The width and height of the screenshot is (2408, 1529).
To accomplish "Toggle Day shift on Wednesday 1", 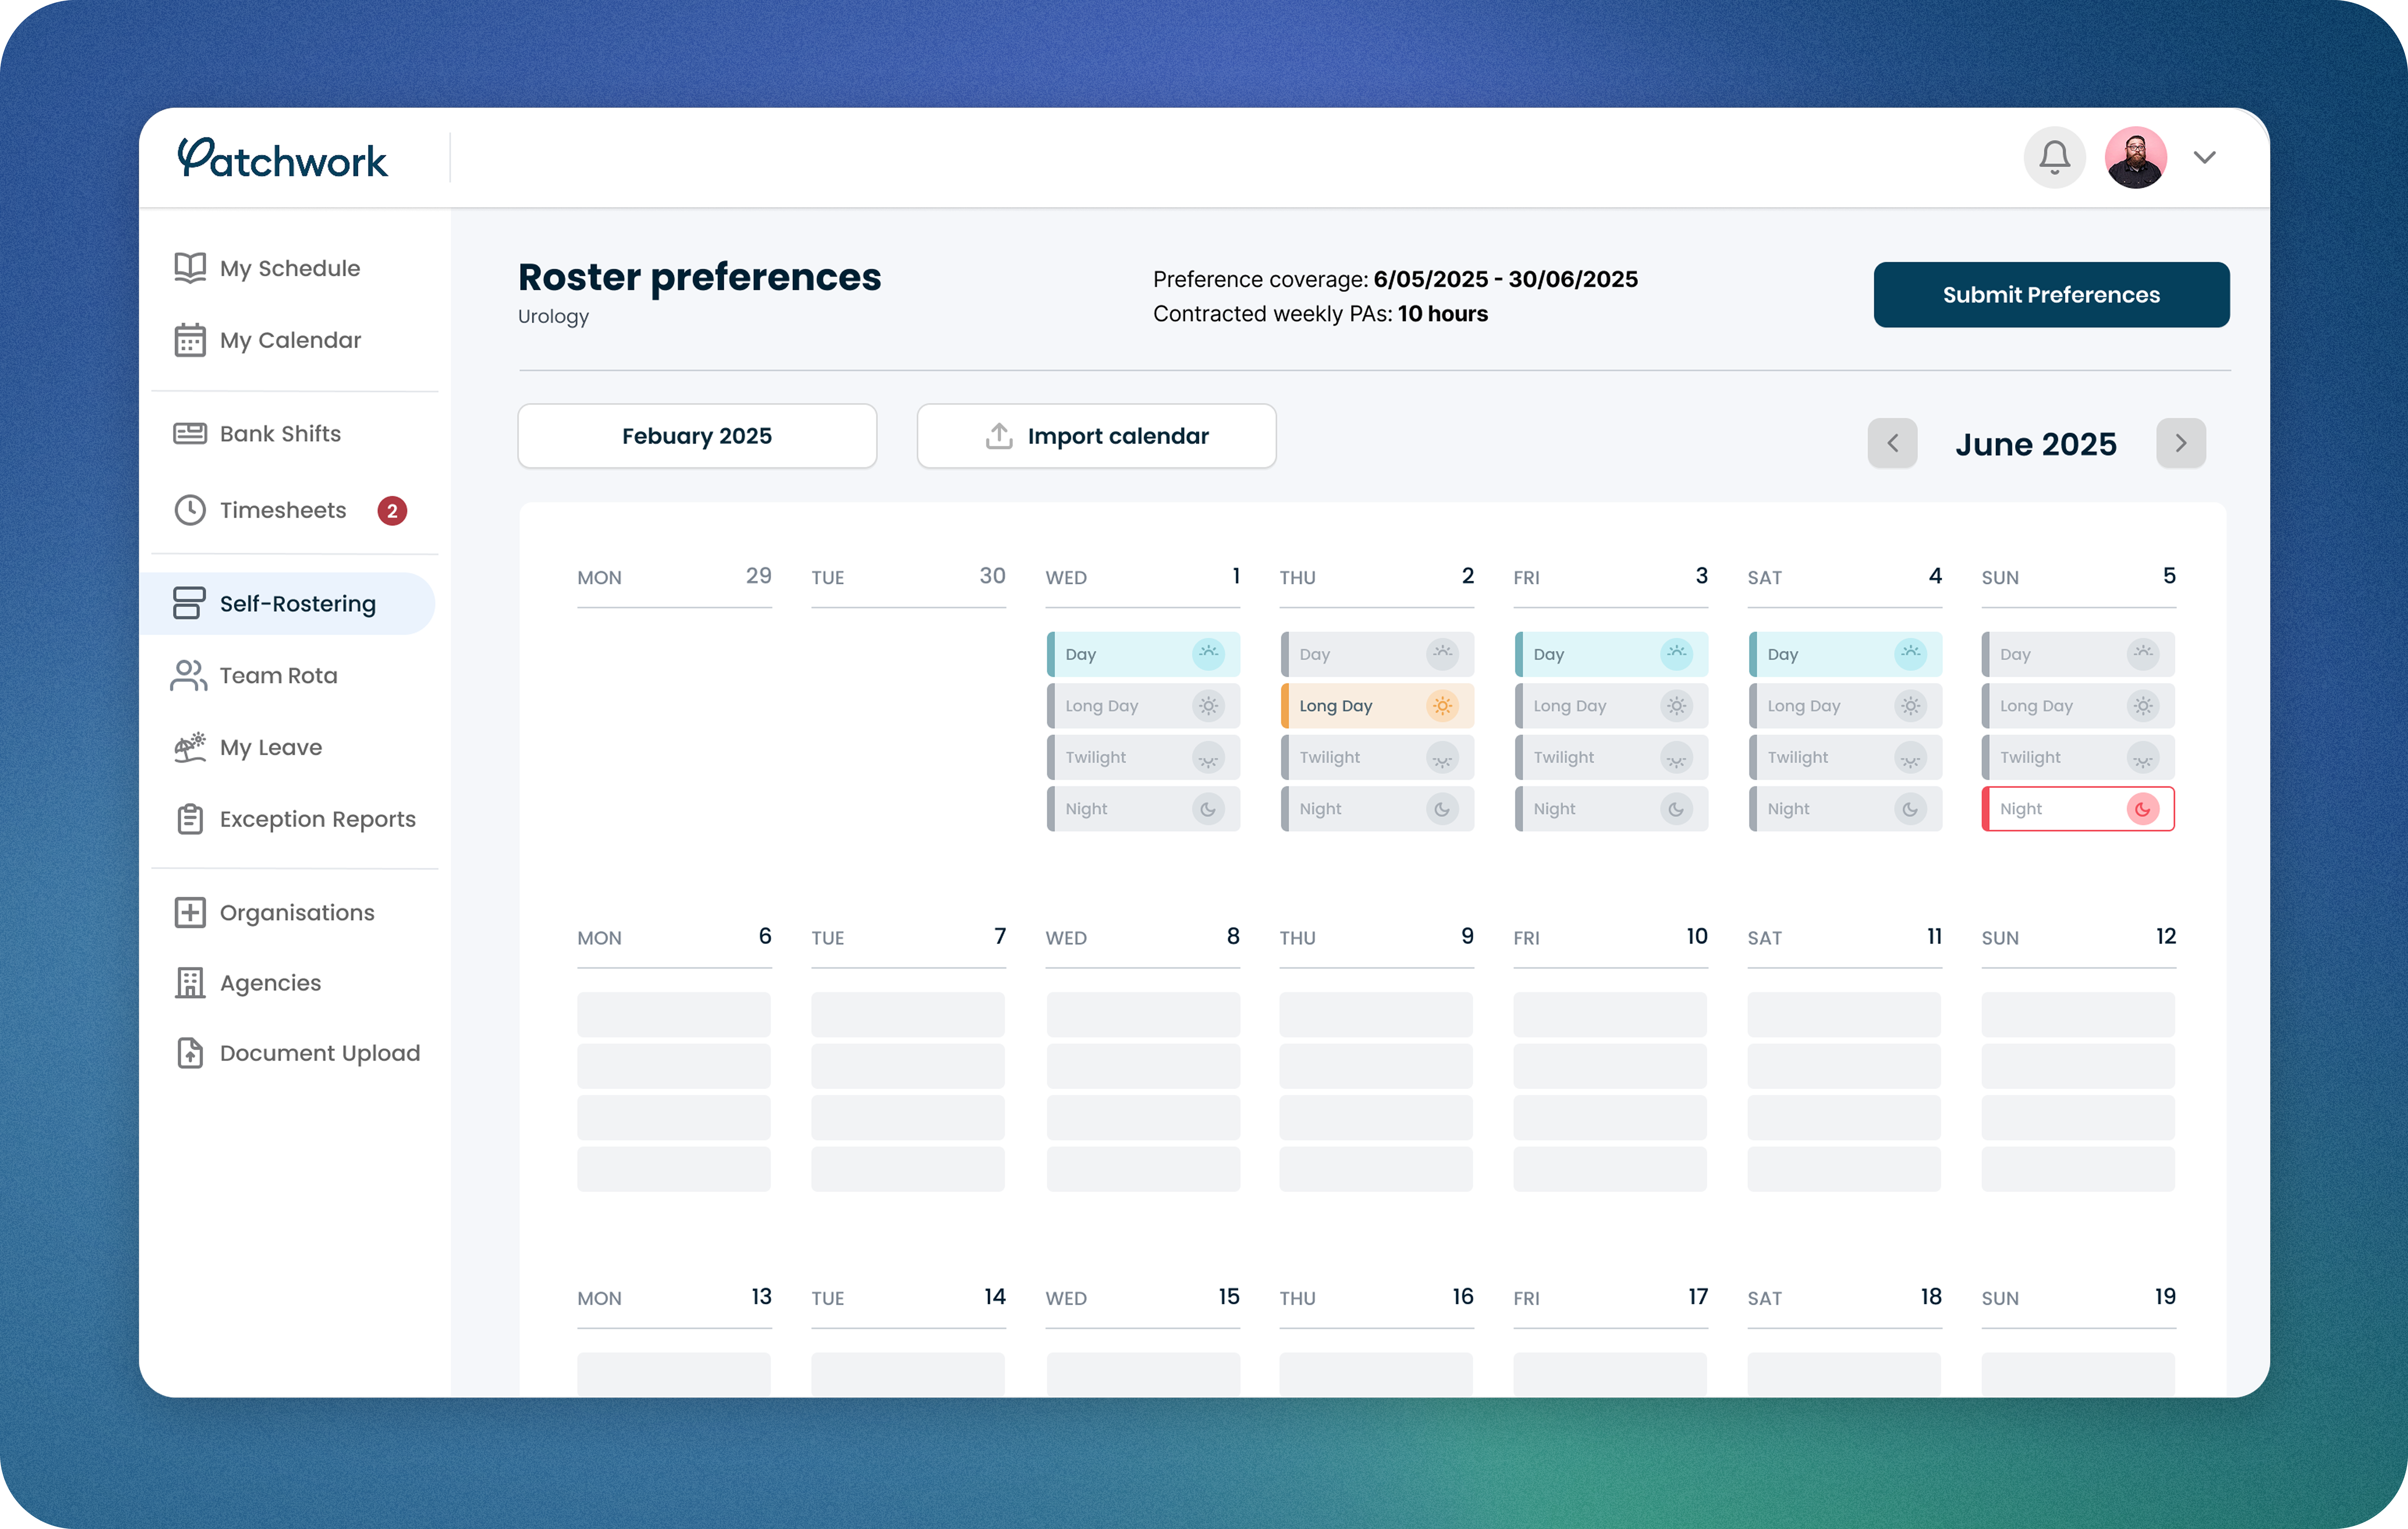I will coord(1143,654).
